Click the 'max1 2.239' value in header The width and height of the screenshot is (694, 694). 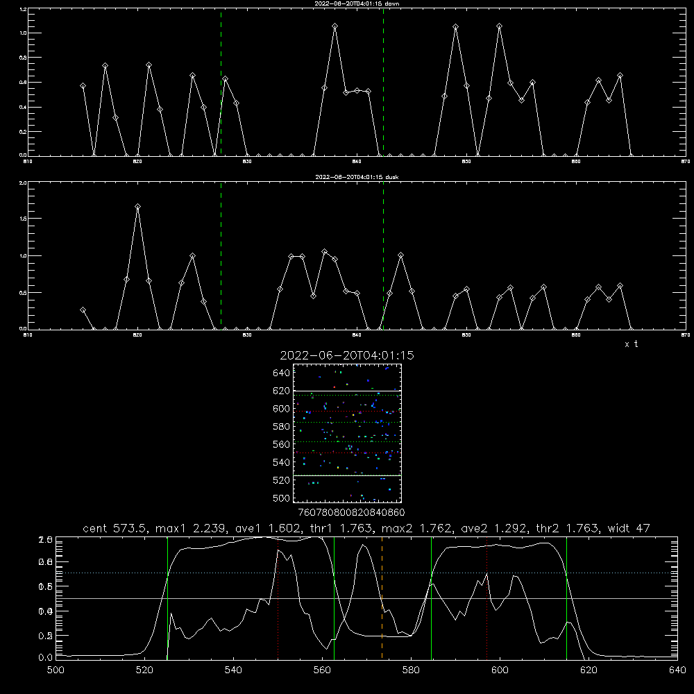tap(192, 528)
